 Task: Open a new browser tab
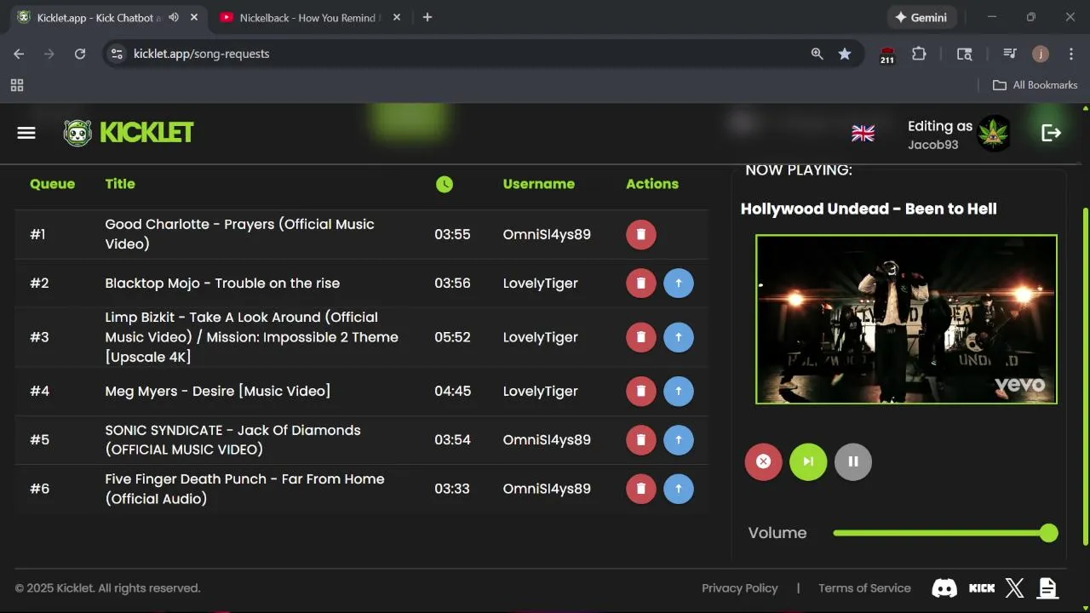coord(427,17)
